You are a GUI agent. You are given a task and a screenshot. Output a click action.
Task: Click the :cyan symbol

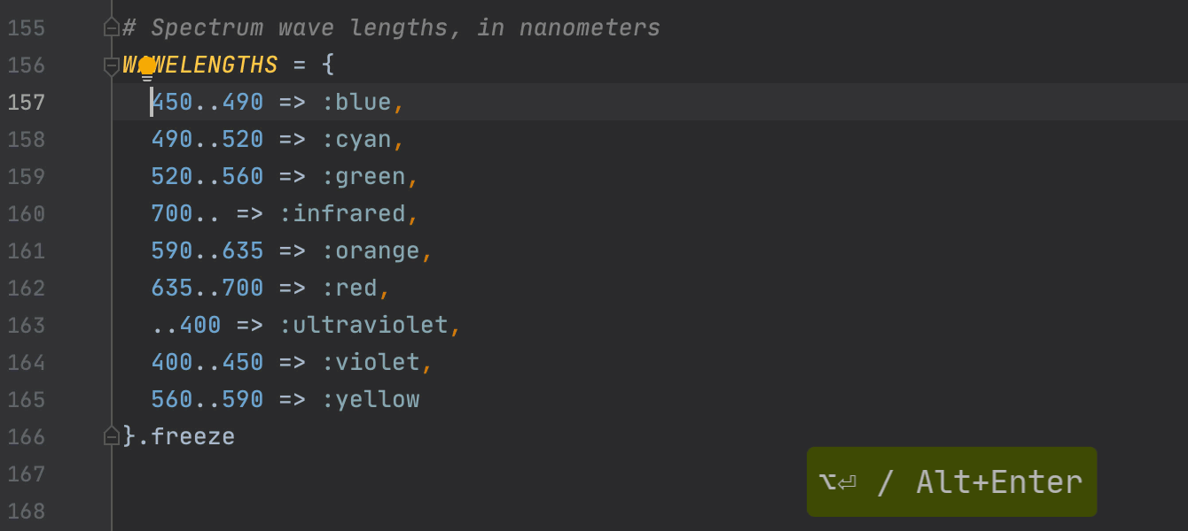[x=356, y=140]
